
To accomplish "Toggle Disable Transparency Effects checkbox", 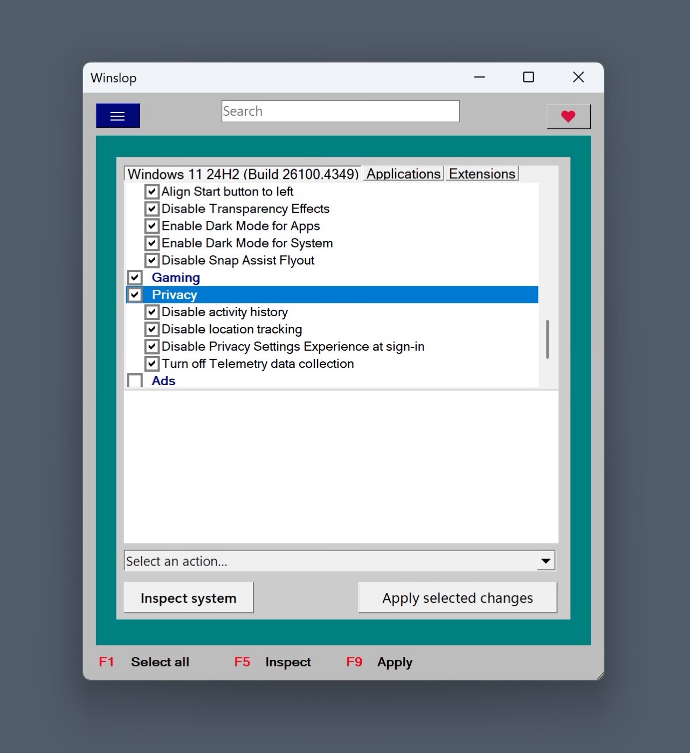I will pos(152,209).
